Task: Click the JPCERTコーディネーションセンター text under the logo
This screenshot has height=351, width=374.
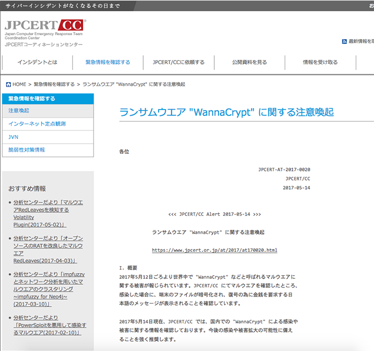Action: click(x=44, y=44)
